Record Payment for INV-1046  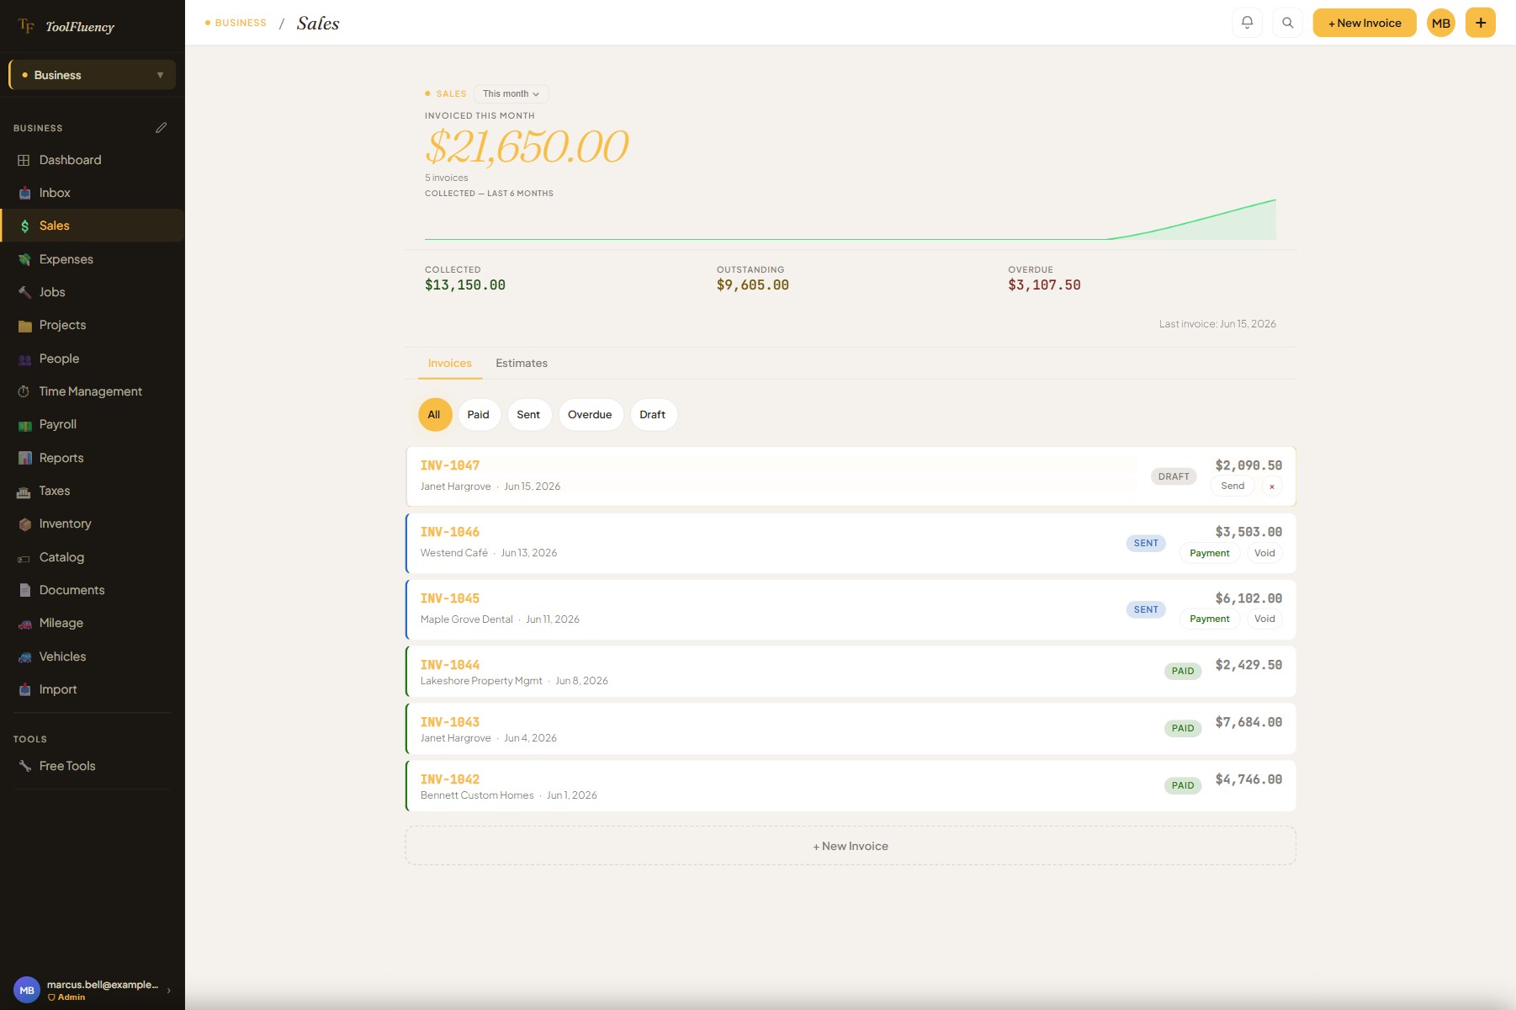1209,553
